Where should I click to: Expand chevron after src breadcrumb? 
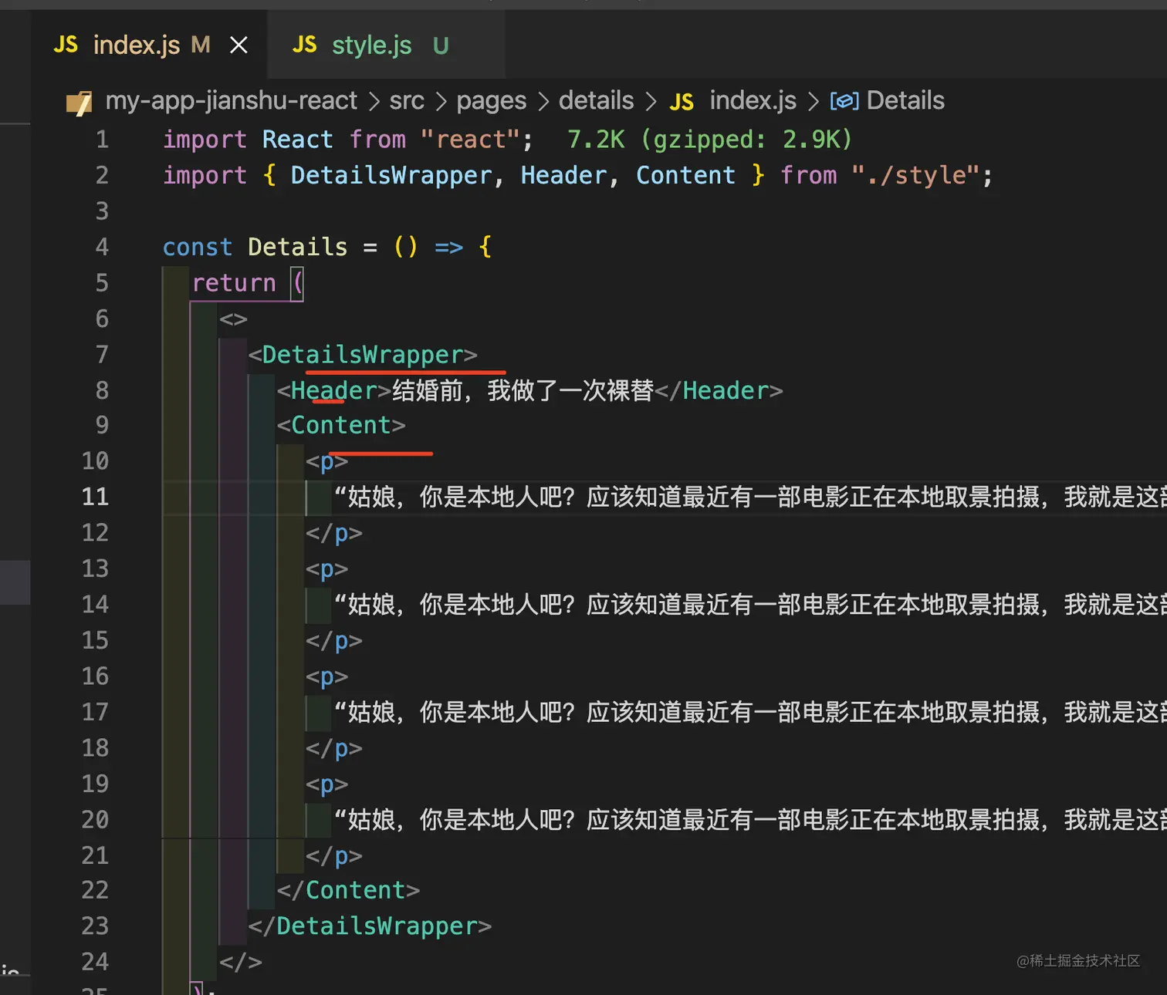[x=441, y=101]
